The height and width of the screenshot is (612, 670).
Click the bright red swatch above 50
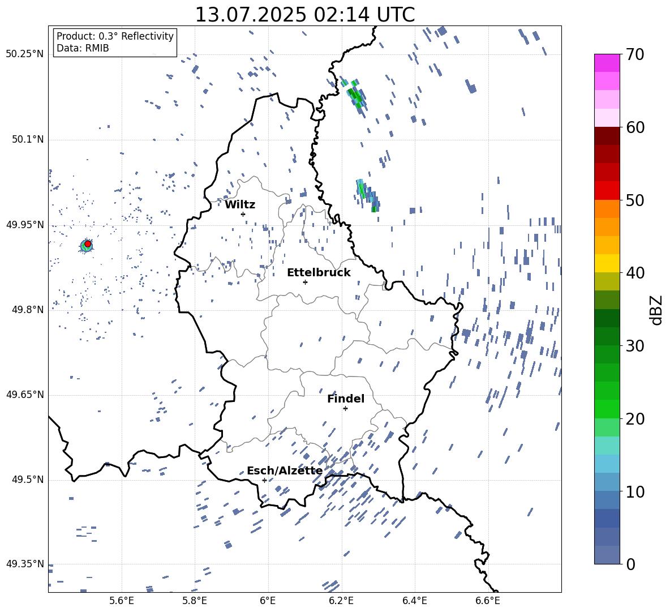[607, 191]
